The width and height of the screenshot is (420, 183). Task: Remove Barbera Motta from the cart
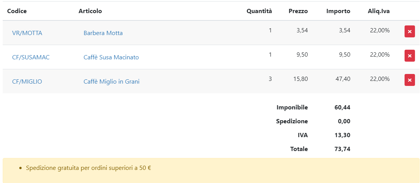click(410, 32)
